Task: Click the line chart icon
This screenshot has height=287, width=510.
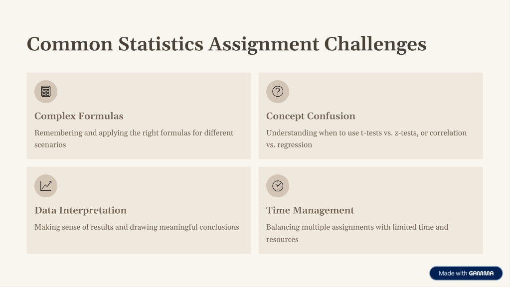Action: click(x=46, y=186)
